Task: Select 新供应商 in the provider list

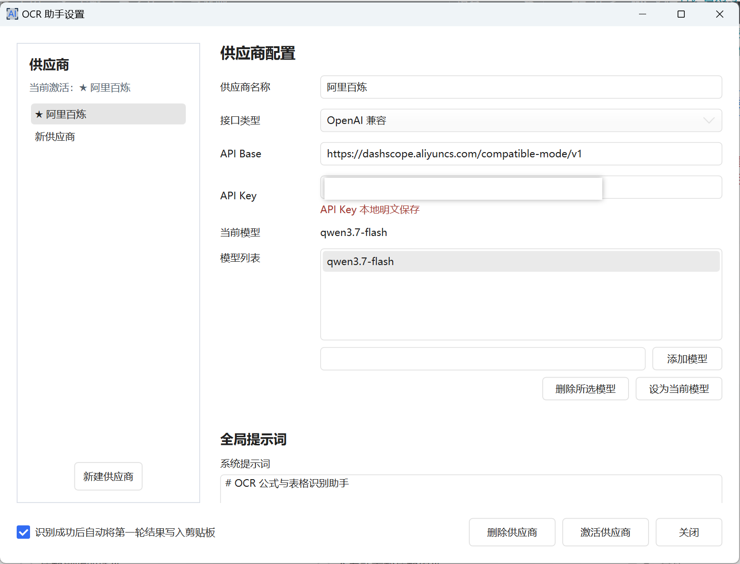Action: click(x=108, y=137)
